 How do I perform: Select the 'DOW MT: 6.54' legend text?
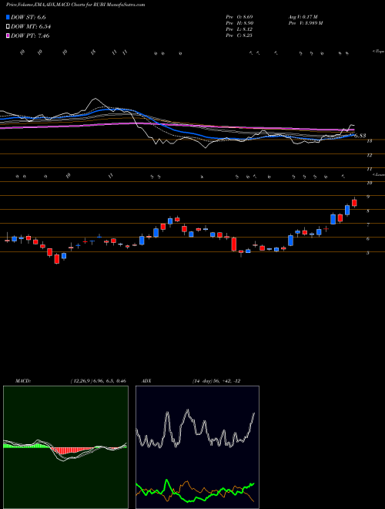click(x=31, y=27)
